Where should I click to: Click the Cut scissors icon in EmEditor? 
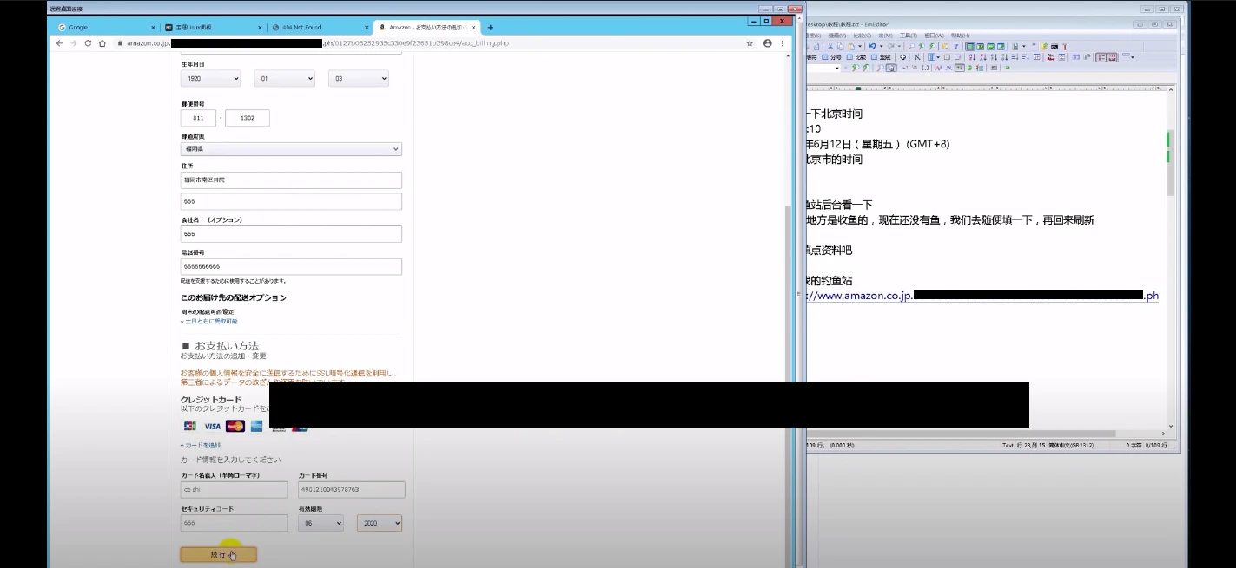point(830,46)
